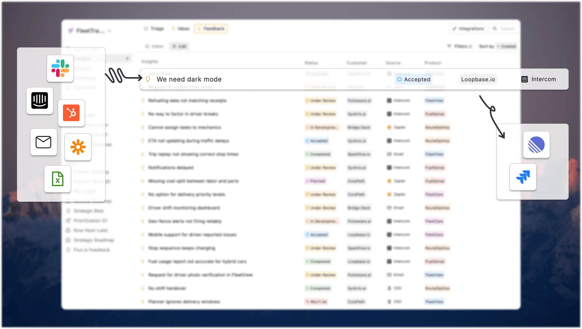Open Strategic Roadmap sidebar item
The height and width of the screenshot is (329, 582).
(90, 240)
